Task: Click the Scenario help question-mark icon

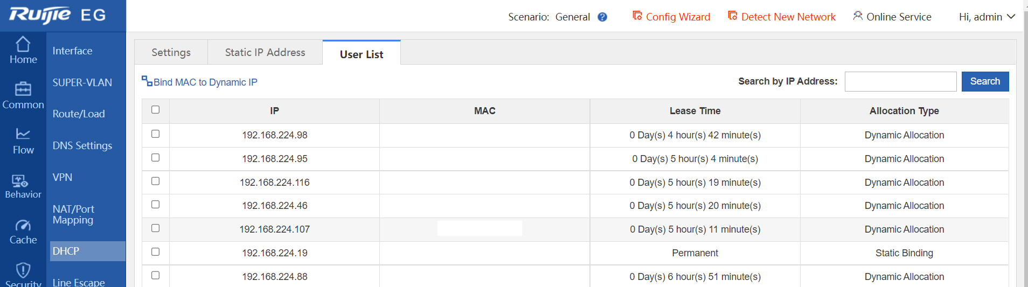Action: [x=602, y=17]
